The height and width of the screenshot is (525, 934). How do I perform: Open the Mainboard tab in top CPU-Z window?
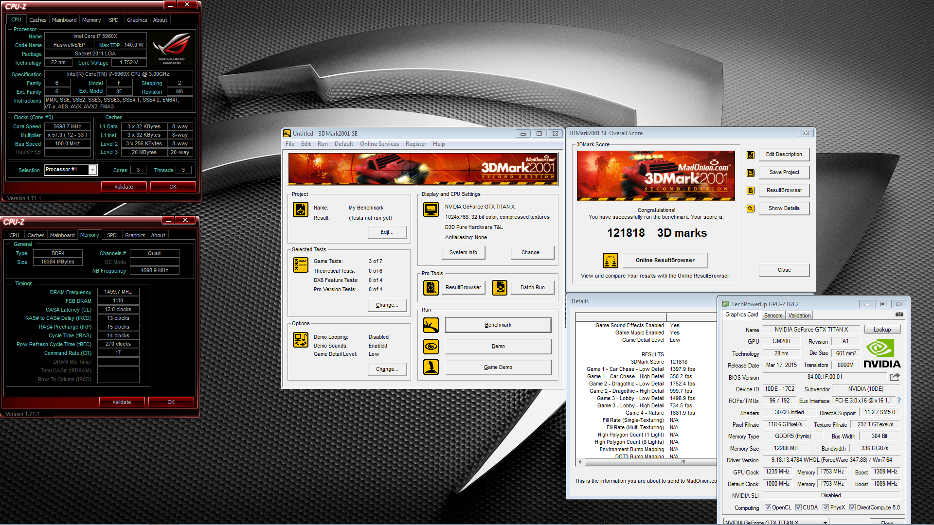coord(64,20)
